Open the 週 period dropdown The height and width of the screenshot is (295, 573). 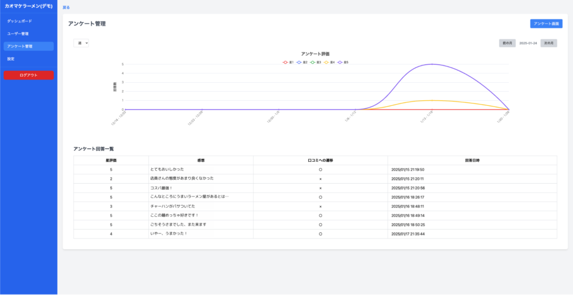(81, 43)
